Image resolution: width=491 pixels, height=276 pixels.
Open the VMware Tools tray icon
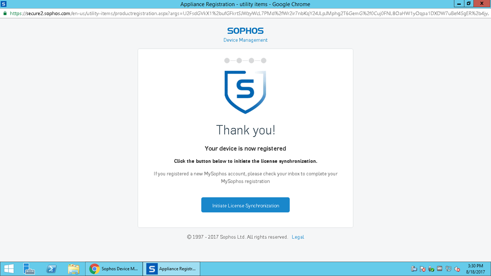point(440,269)
